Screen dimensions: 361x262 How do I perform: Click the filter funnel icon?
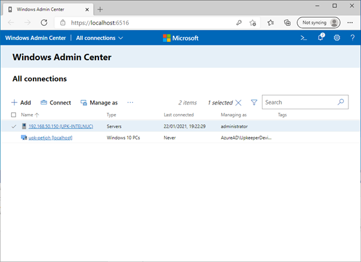[254, 103]
